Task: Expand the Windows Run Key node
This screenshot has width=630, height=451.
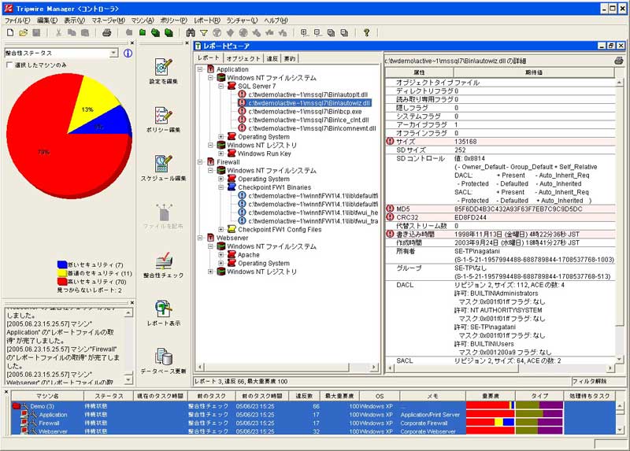Action: (x=221, y=153)
